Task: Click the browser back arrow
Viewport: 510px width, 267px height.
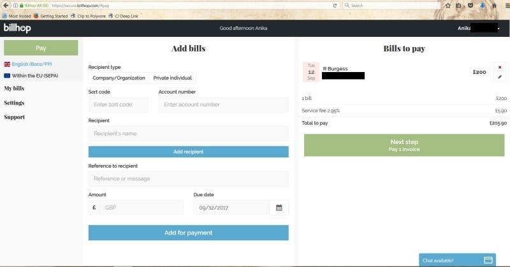Action: tap(6, 5)
